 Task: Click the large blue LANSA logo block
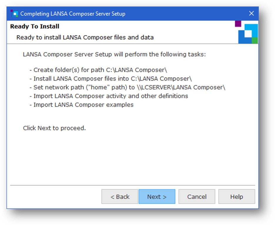(x=248, y=34)
